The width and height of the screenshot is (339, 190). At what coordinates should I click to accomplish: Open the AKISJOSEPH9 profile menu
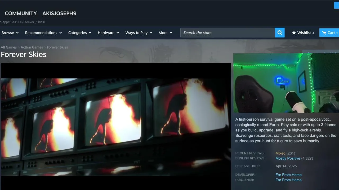point(59,13)
